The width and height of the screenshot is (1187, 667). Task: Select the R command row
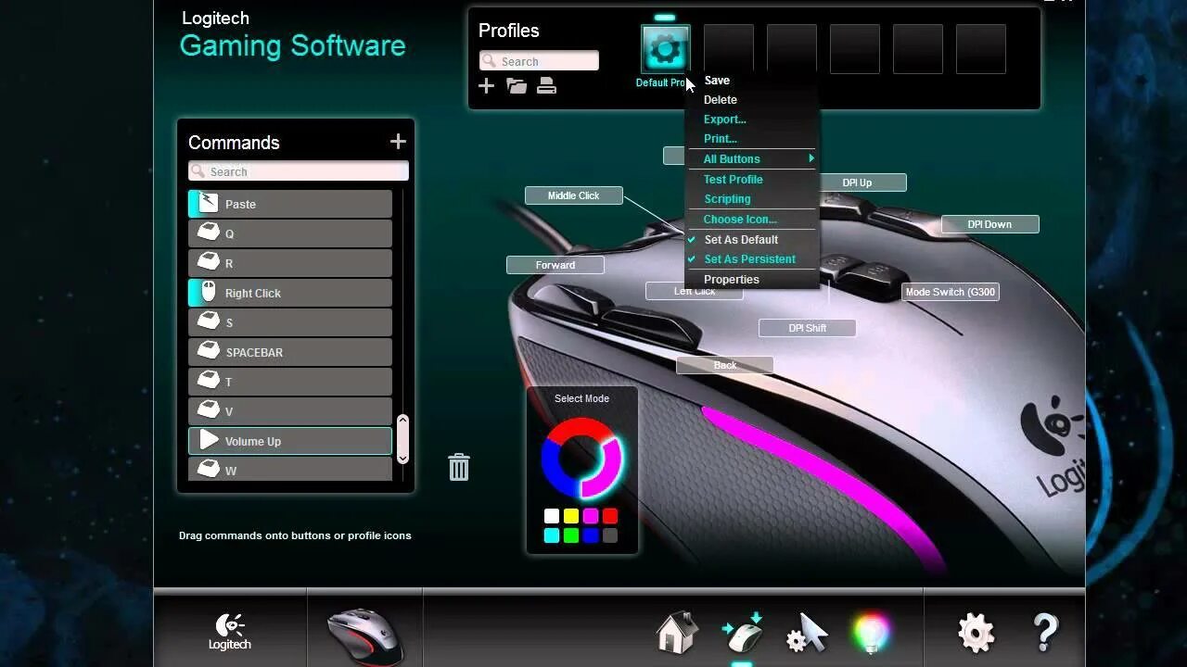290,263
